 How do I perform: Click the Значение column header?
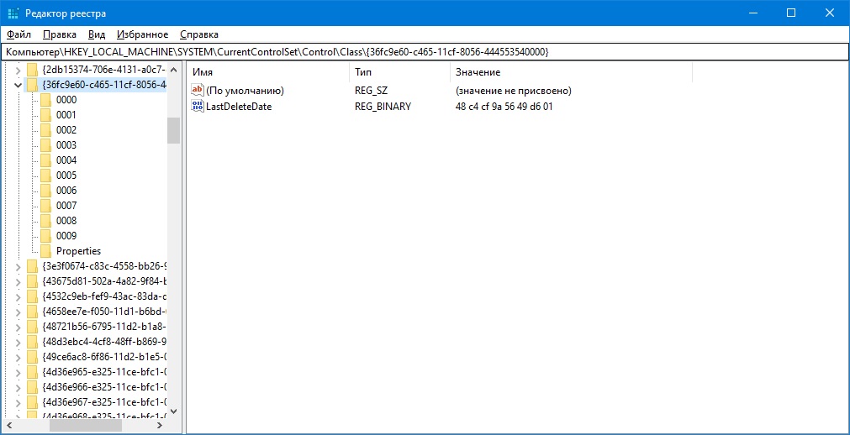[570, 72]
